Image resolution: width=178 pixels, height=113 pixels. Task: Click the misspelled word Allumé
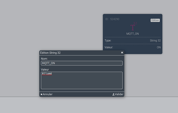tap(47, 74)
